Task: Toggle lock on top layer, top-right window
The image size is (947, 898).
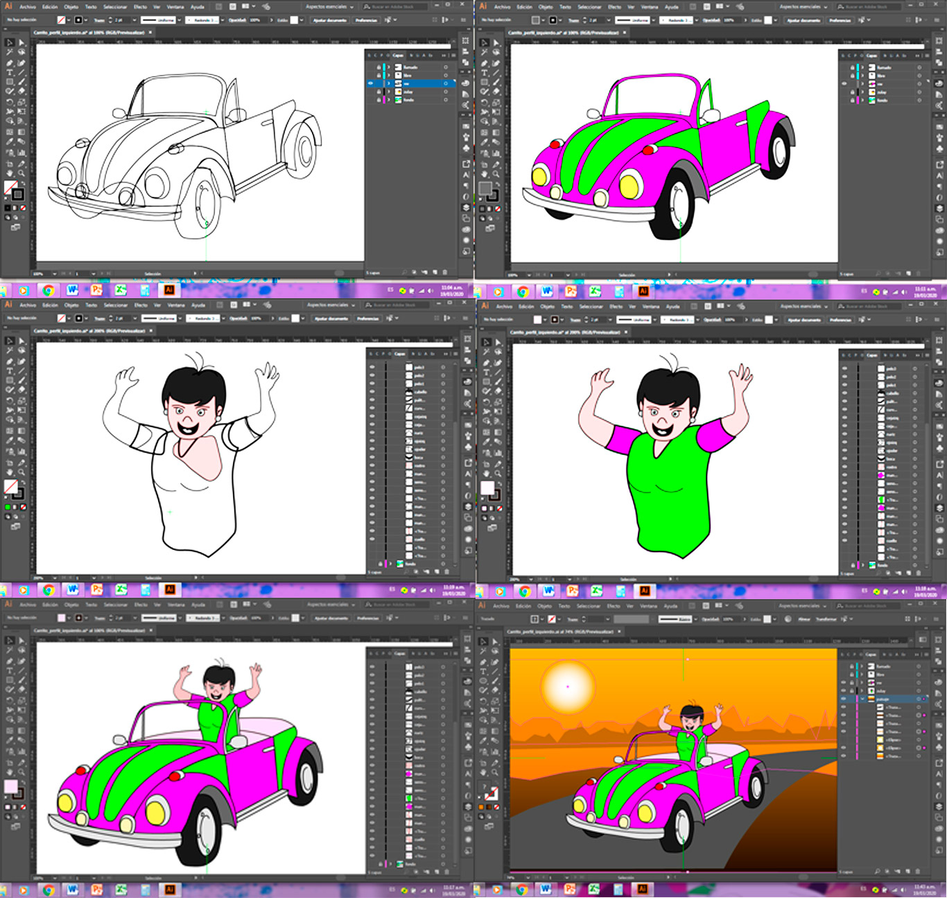Action: (x=852, y=67)
